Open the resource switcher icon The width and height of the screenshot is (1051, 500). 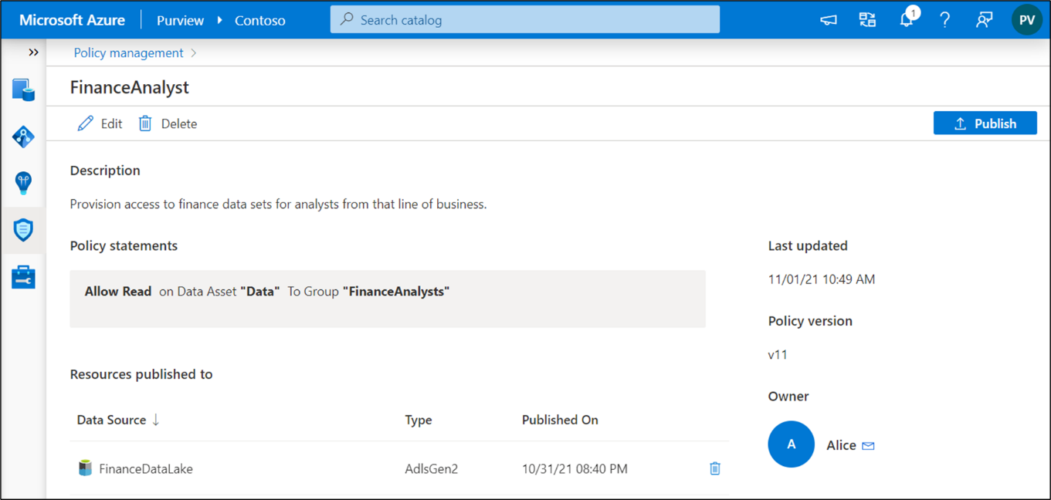point(866,19)
